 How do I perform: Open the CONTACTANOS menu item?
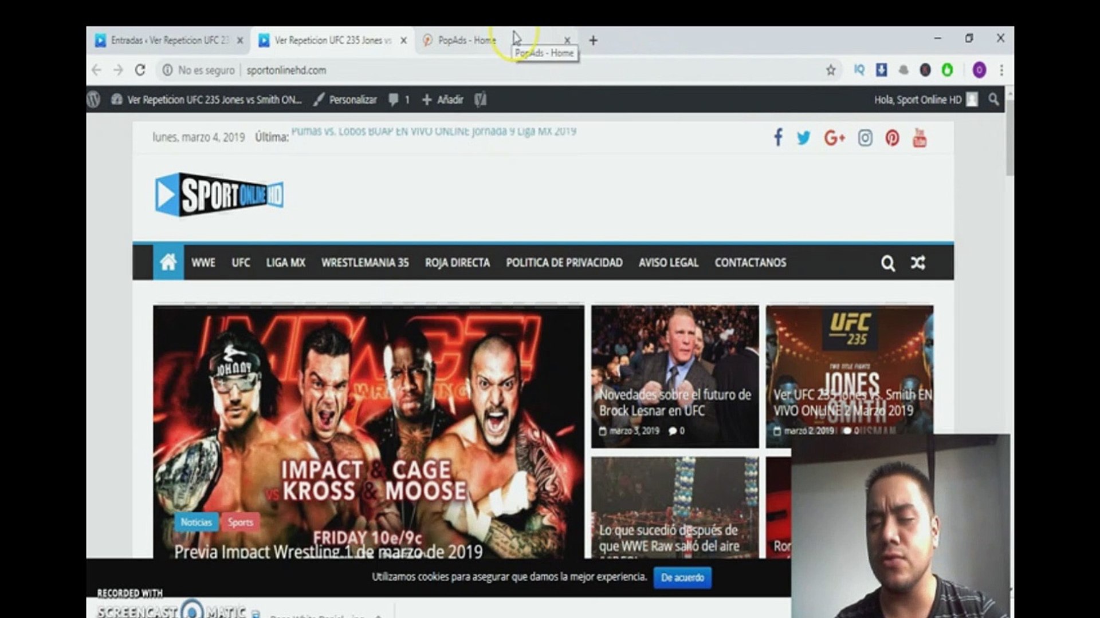click(x=750, y=263)
